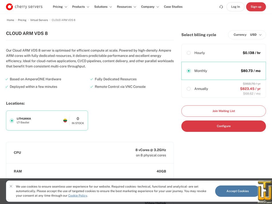Expand the Company menu
This screenshot has width=272, height=204.
tap(150, 7)
